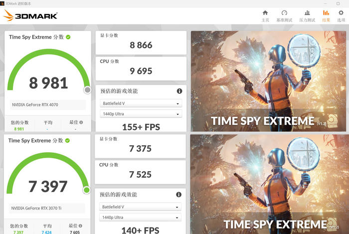Click your score value 7 397 in green
The image size is (349, 234).
(x=18, y=232)
